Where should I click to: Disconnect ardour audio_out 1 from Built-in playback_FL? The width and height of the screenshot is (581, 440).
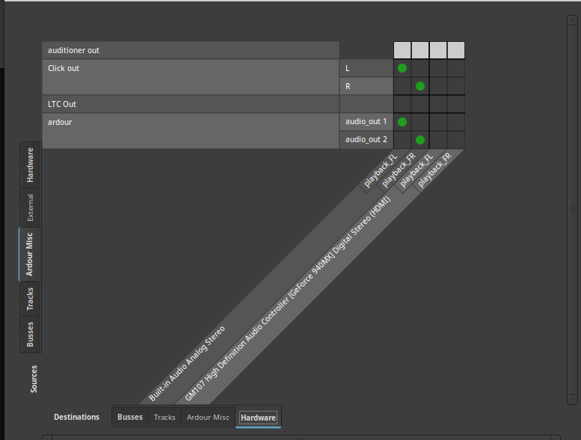click(402, 121)
